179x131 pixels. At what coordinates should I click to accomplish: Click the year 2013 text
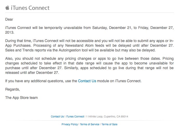click(10, 32)
